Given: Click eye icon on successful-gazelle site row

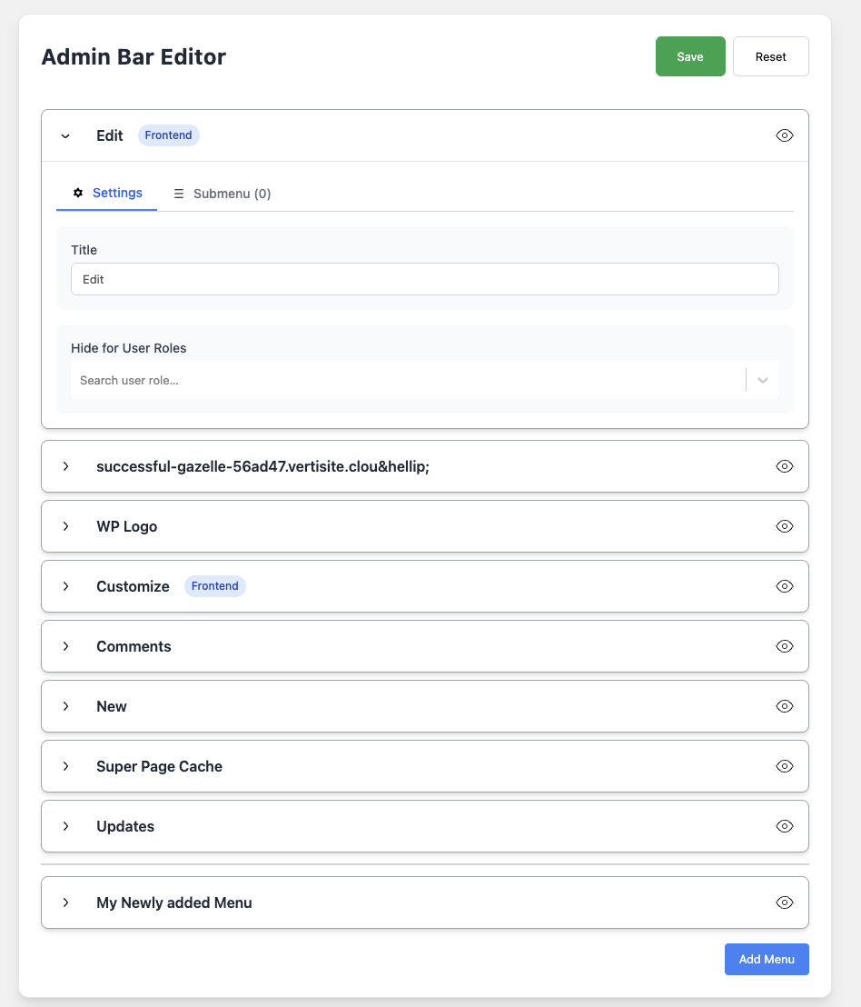Looking at the screenshot, I should point(785,466).
